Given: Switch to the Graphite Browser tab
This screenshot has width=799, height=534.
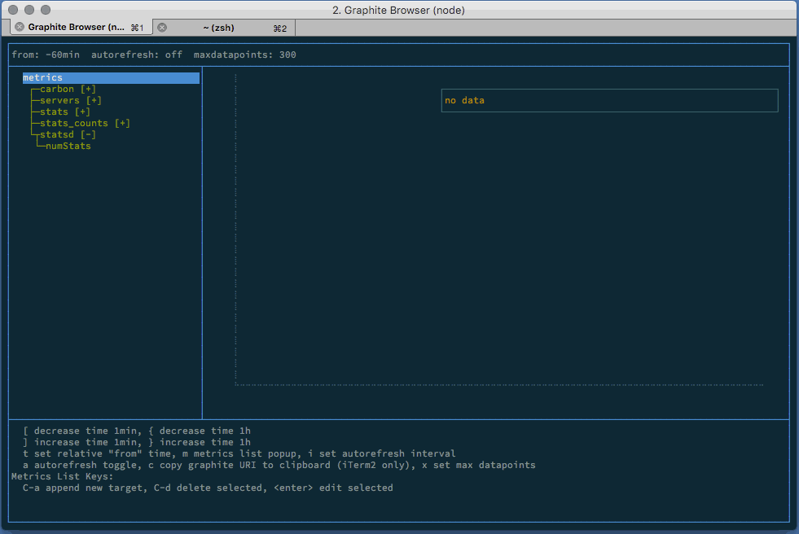Looking at the screenshot, I should pyautogui.click(x=81, y=27).
